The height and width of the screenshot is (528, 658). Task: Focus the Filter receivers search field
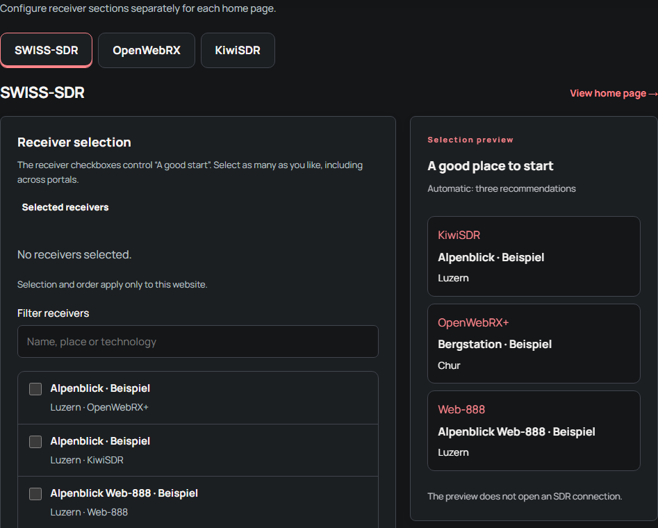(197, 342)
